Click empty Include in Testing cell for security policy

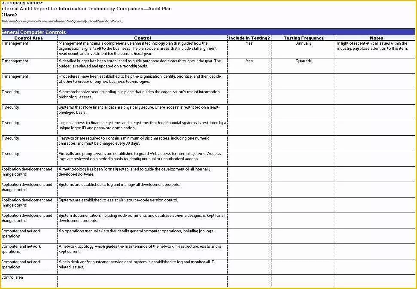pos(250,97)
